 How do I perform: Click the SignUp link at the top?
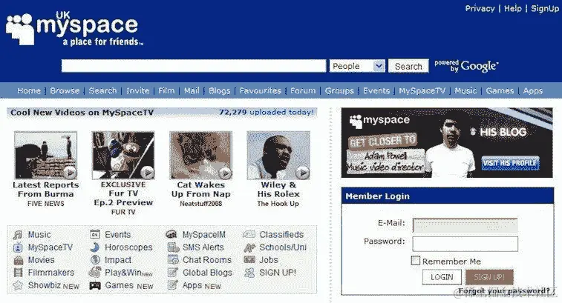544,8
